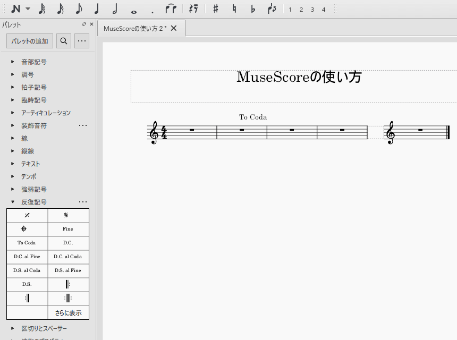Select the end repeat barline in palette
457x340 pixels.
[x=27, y=299]
